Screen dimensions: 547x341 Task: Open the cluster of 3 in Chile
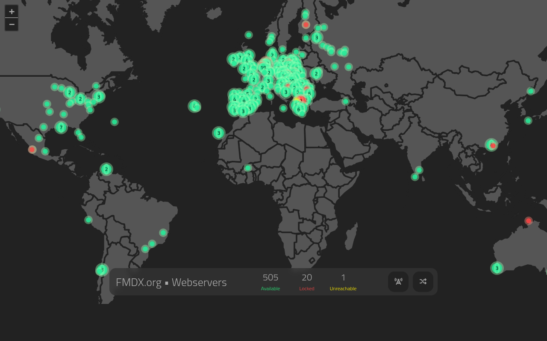[102, 270]
